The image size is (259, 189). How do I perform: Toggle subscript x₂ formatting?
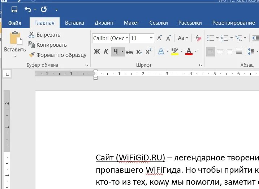pos(139,52)
